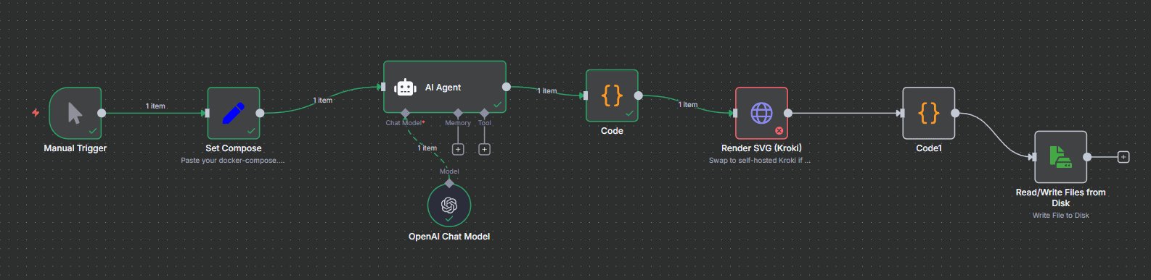Viewport: 1151px width, 280px height.
Task: Add a Memory sub-node with plus button
Action: click(458, 149)
